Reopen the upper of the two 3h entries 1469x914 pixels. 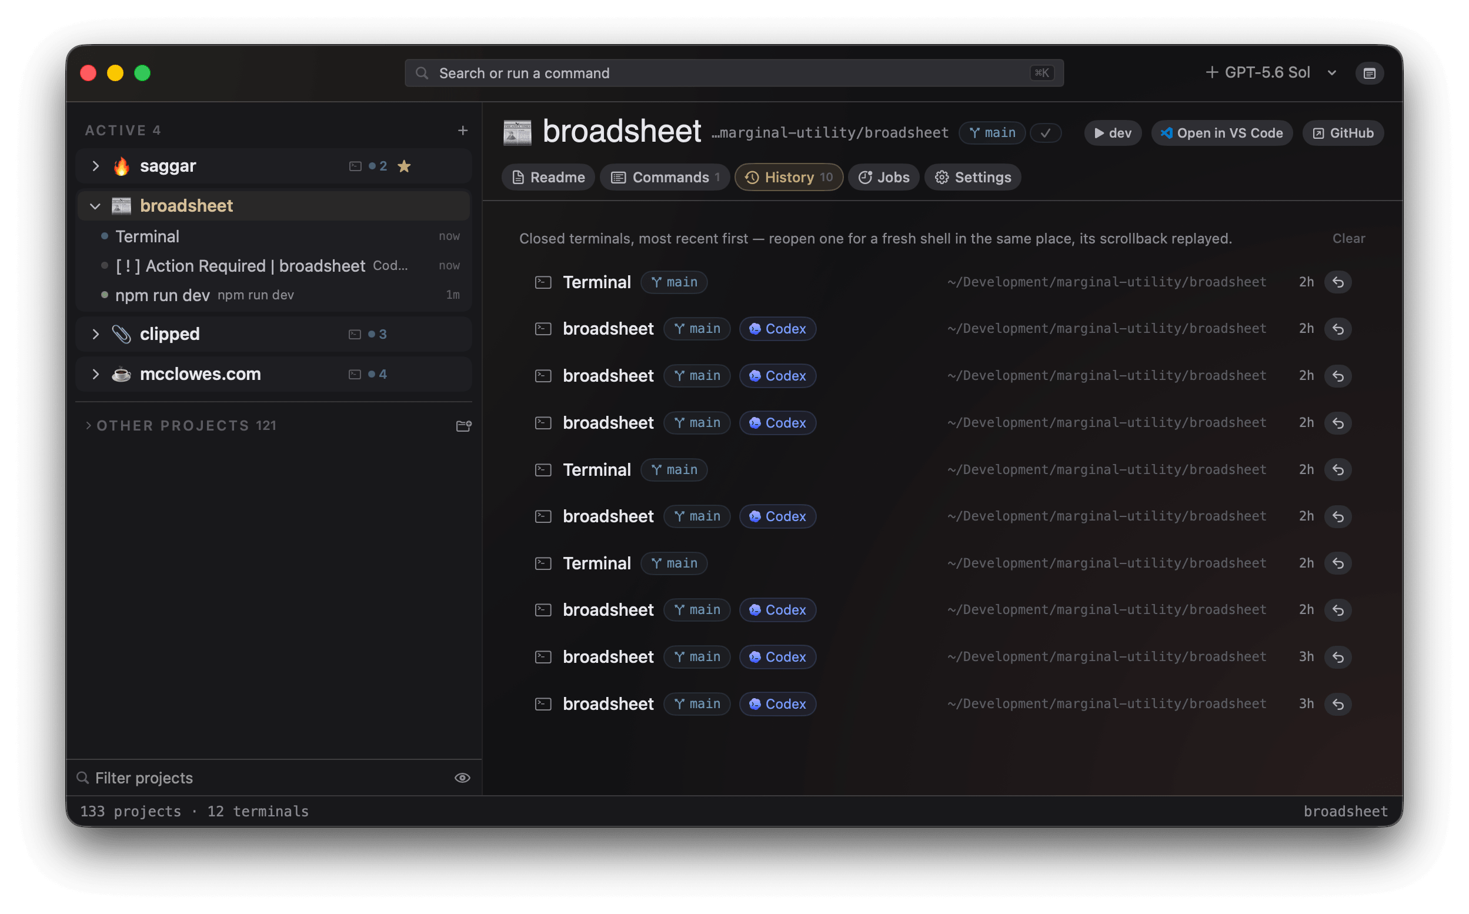pyautogui.click(x=1338, y=657)
